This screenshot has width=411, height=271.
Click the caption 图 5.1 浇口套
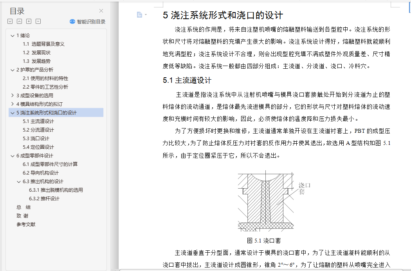264,241
